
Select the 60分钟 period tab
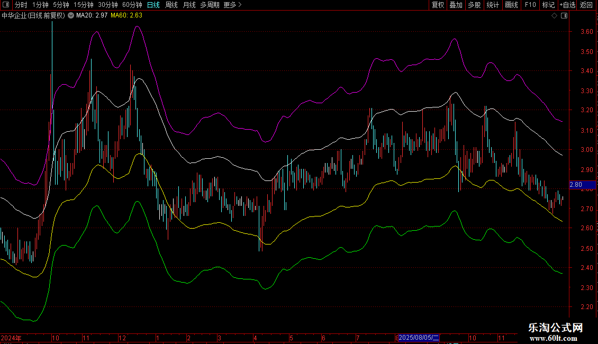pyautogui.click(x=132, y=5)
